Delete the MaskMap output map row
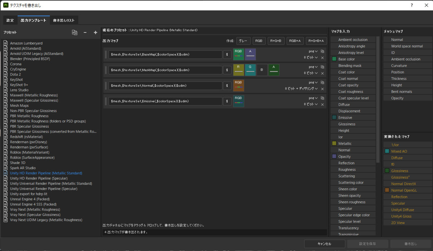The width and height of the screenshot is (433, 251). point(322,73)
